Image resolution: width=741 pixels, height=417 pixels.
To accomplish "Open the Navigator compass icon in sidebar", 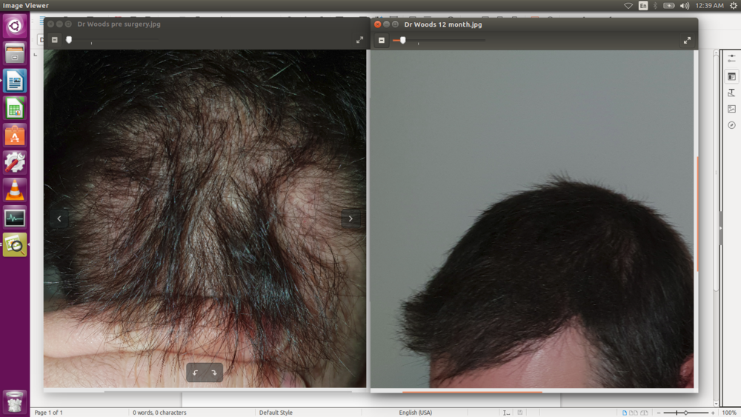I will [731, 125].
